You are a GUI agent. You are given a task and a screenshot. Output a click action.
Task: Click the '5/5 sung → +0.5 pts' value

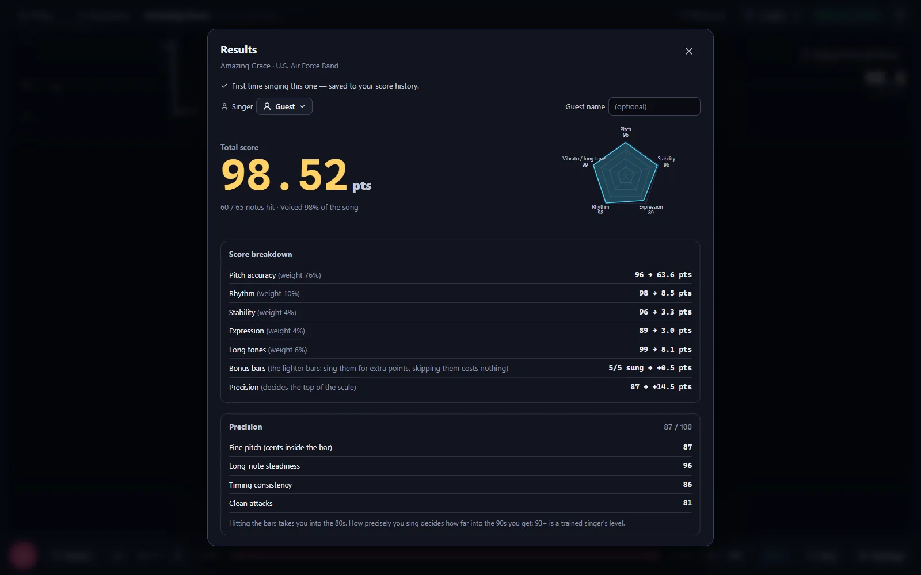click(x=650, y=368)
